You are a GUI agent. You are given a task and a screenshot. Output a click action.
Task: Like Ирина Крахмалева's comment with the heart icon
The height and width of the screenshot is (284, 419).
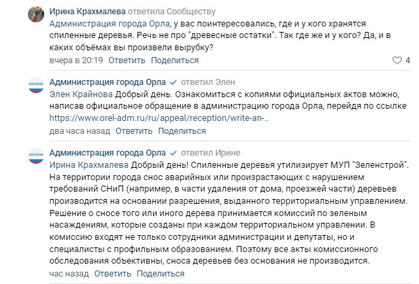[397, 60]
